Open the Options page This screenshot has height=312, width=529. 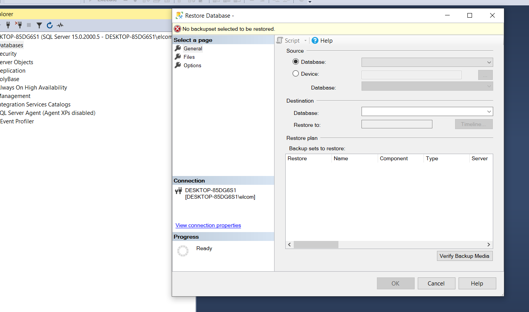(x=192, y=65)
